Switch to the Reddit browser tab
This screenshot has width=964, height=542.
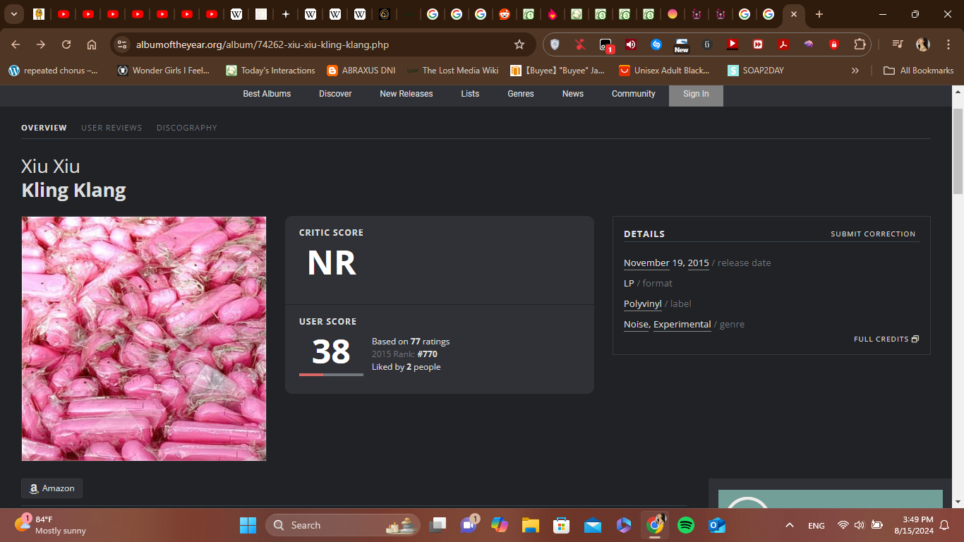tap(504, 14)
